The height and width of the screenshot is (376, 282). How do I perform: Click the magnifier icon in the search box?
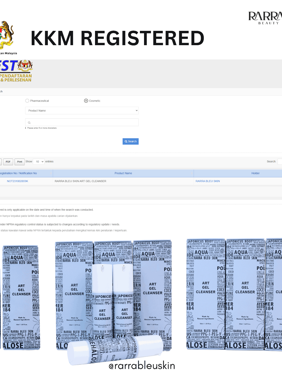coord(29,123)
